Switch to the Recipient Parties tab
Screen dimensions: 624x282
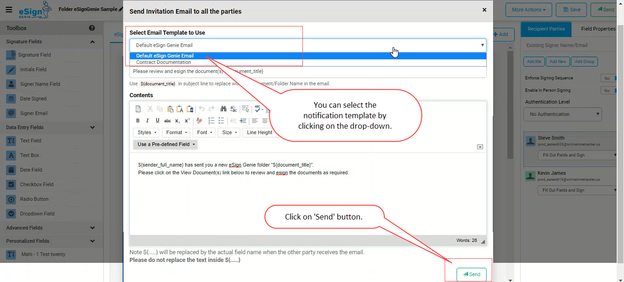(x=546, y=29)
